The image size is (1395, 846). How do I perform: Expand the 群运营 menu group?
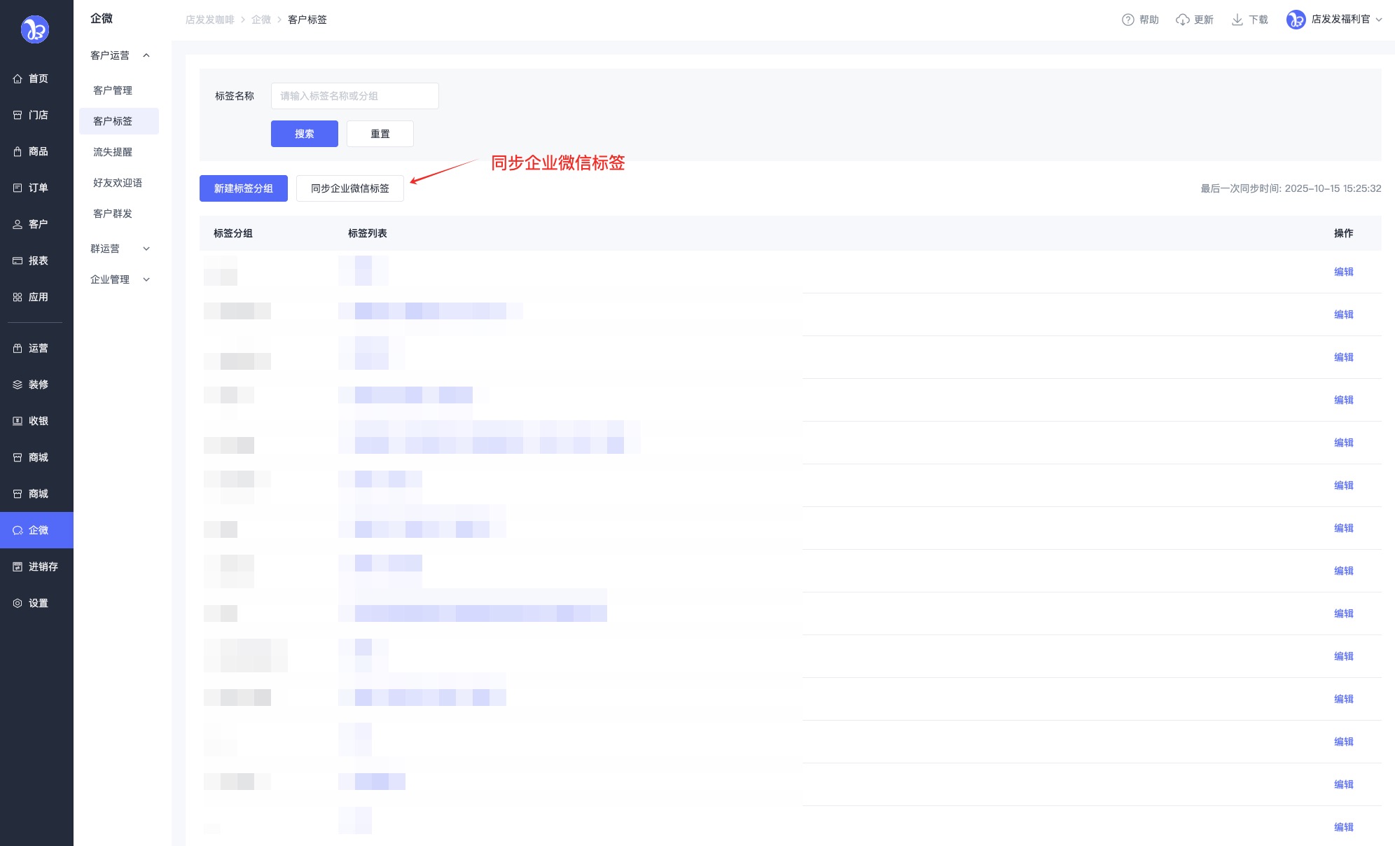coord(146,249)
